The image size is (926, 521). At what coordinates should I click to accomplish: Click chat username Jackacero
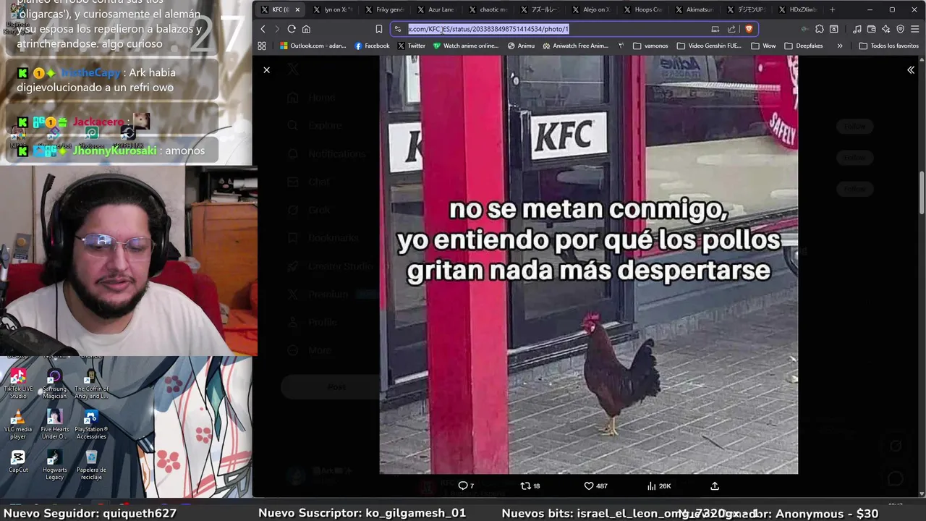click(x=98, y=122)
